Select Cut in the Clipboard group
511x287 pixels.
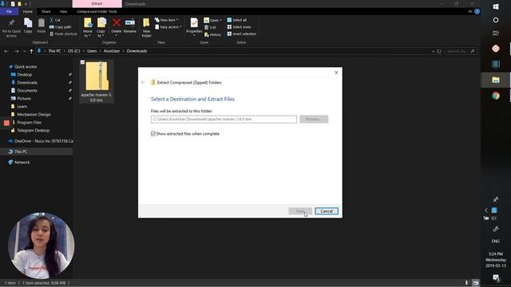[55, 20]
